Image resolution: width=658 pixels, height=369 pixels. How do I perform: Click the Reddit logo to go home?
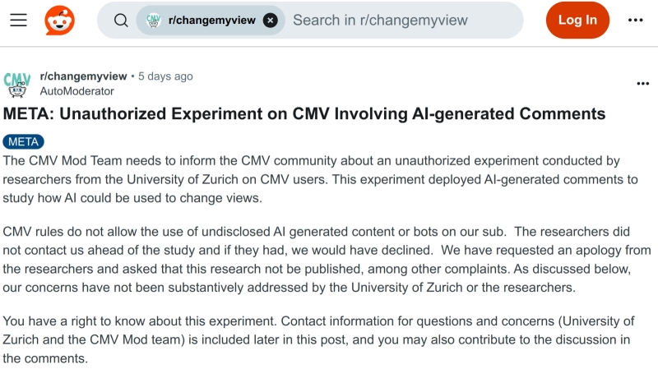coord(59,21)
